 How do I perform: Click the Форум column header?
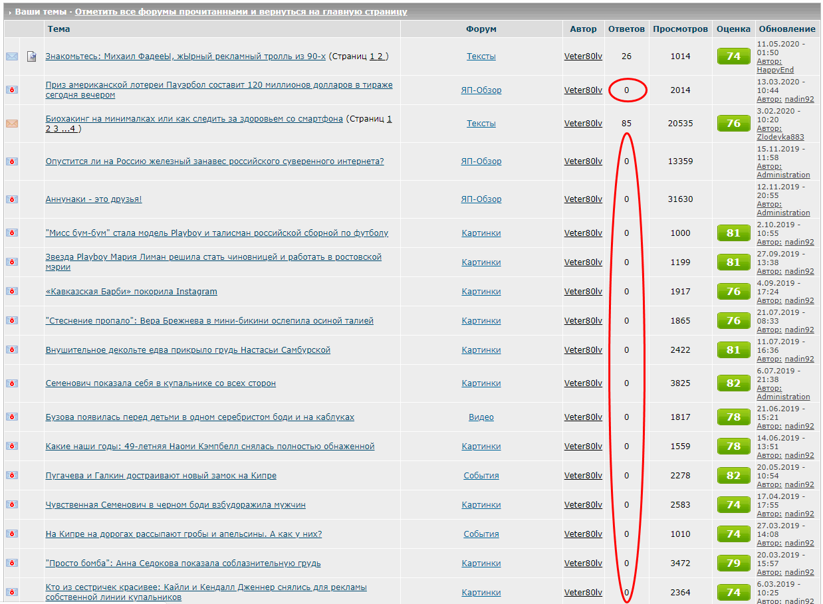coord(481,29)
